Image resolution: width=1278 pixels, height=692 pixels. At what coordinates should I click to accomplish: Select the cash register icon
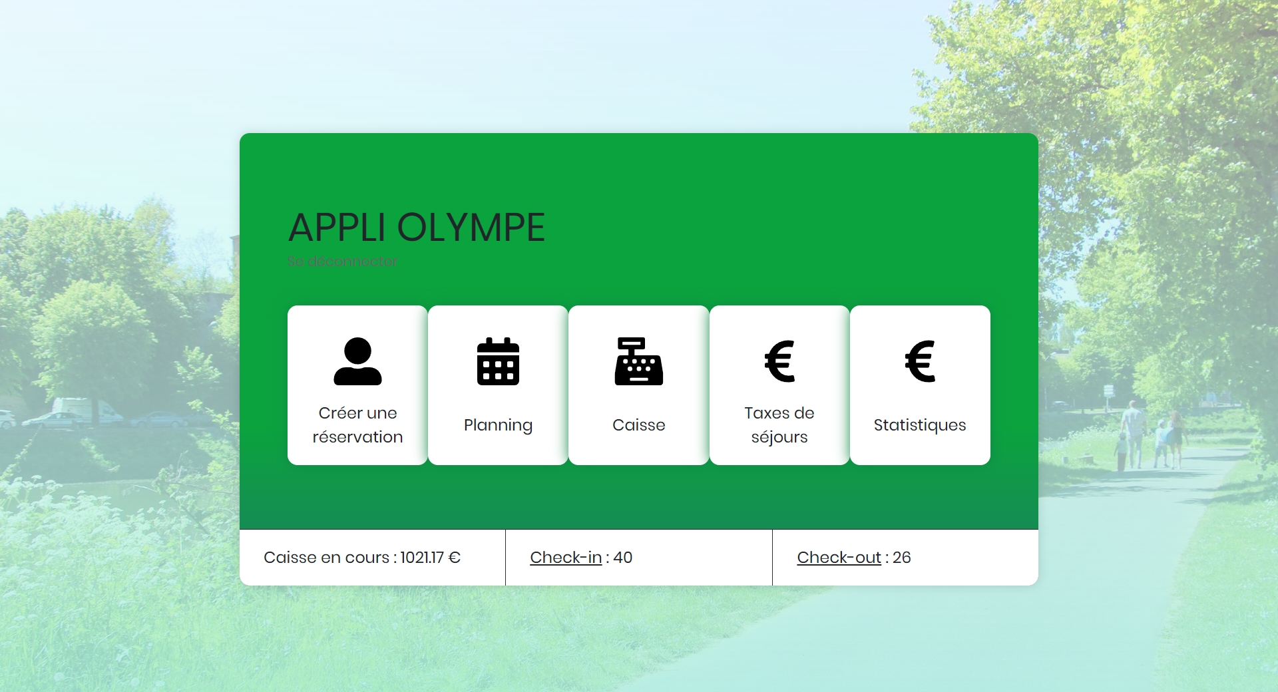tap(638, 361)
